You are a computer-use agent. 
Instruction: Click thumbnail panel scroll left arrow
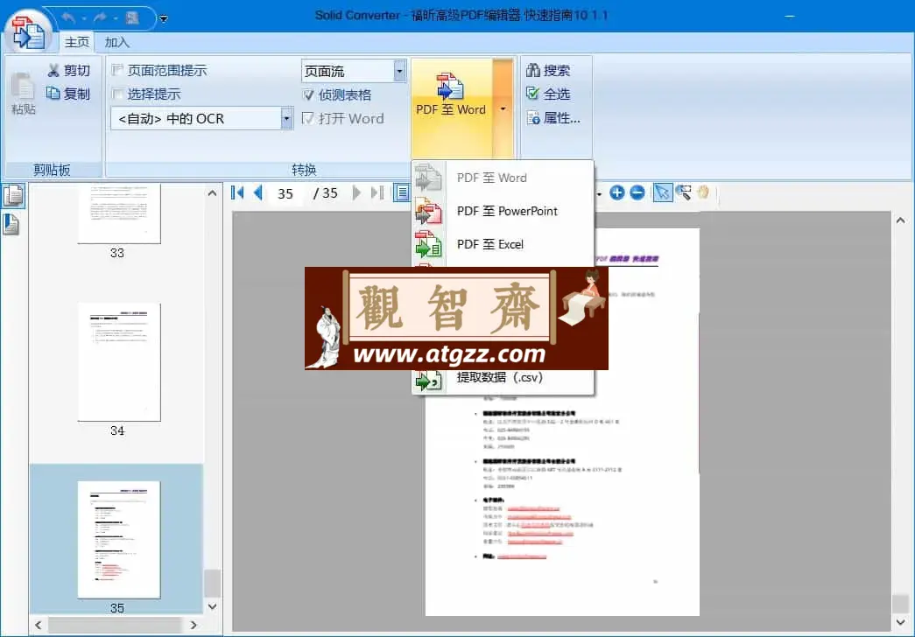tap(39, 625)
